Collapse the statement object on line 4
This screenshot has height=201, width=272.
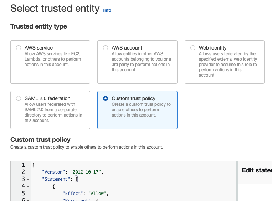(28, 186)
